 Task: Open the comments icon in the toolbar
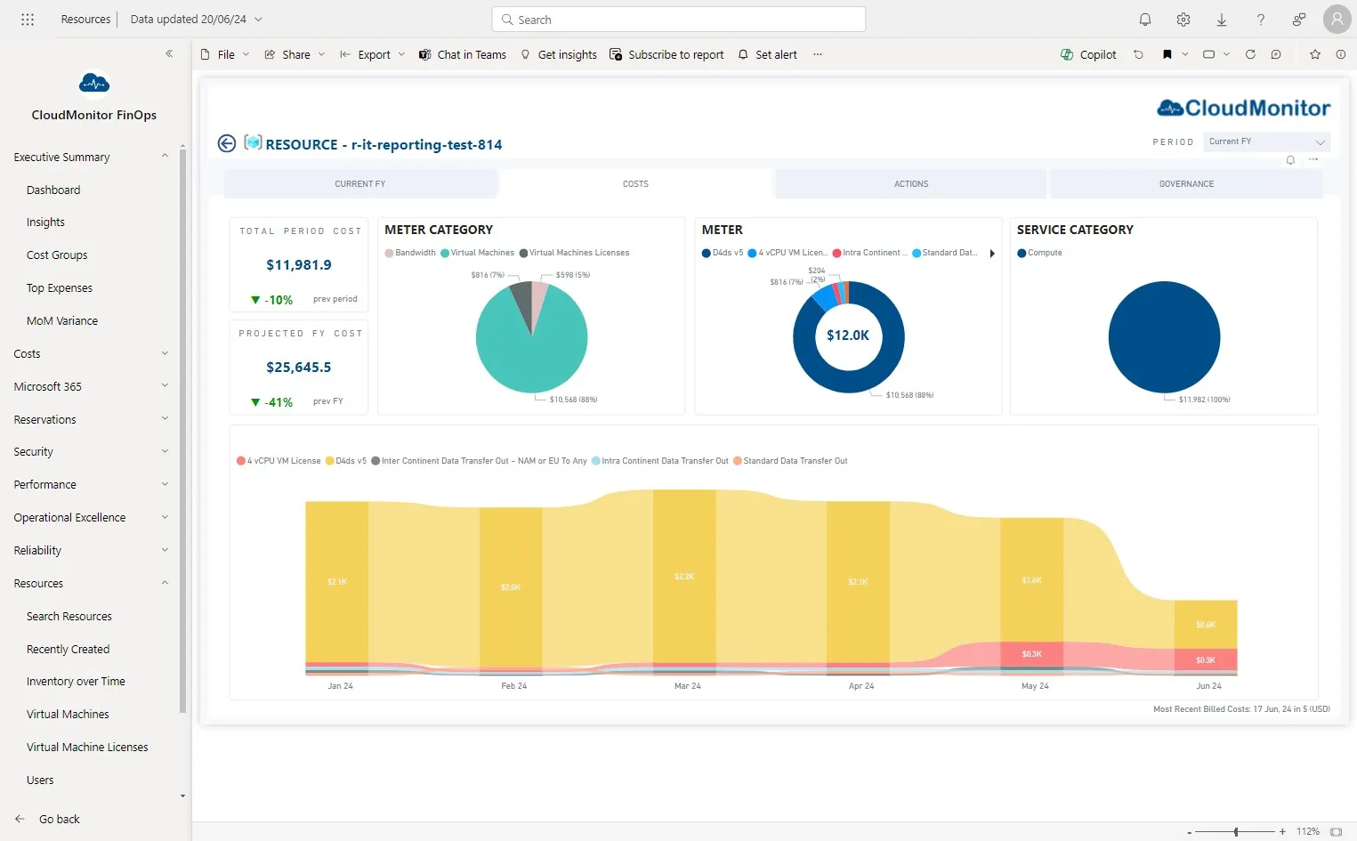1276,54
